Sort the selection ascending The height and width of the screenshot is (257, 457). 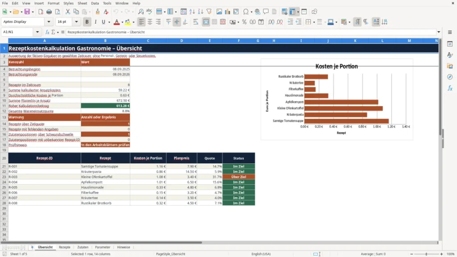(x=192, y=12)
